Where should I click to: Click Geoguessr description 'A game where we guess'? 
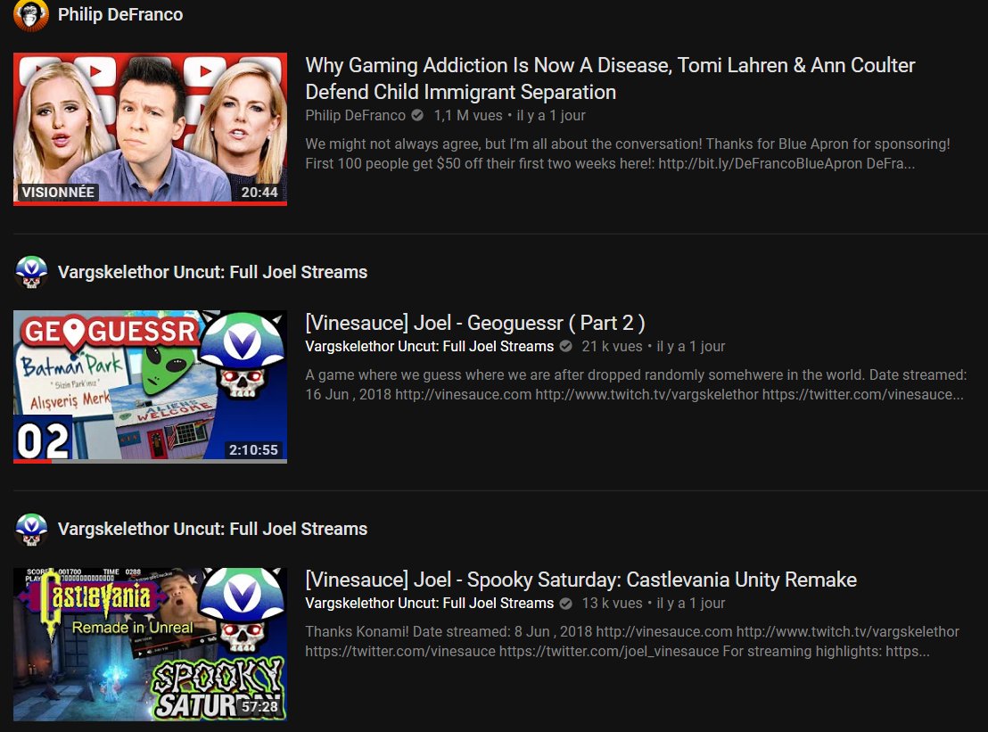click(x=636, y=385)
